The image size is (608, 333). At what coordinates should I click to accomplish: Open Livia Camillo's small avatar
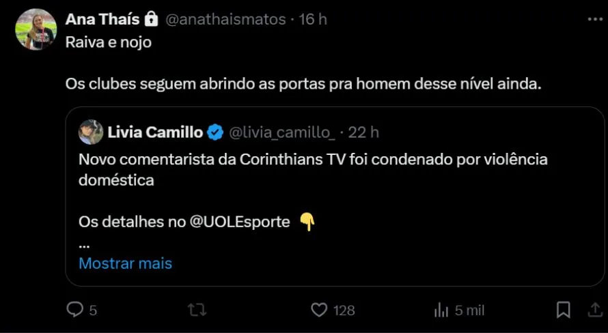90,132
